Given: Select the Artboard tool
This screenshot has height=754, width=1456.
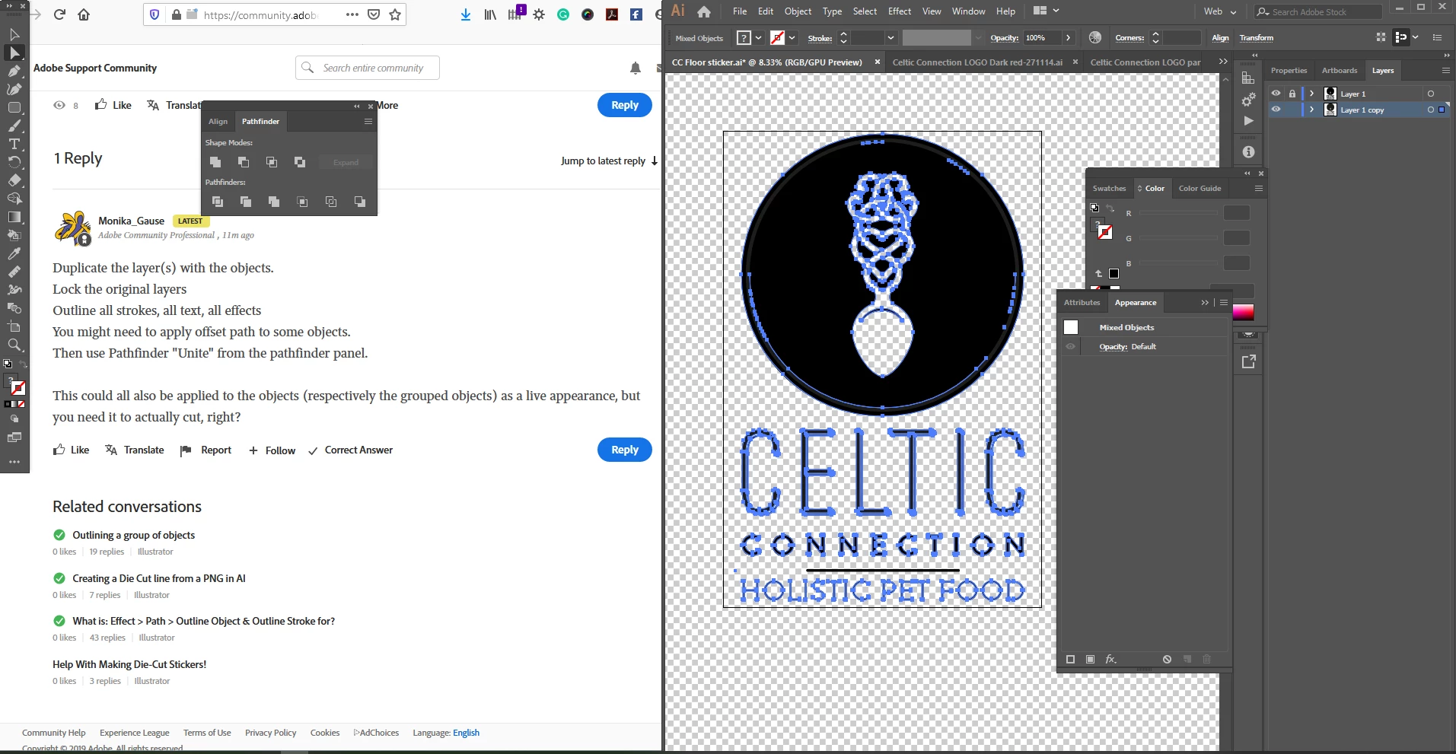Looking at the screenshot, I should [14, 326].
